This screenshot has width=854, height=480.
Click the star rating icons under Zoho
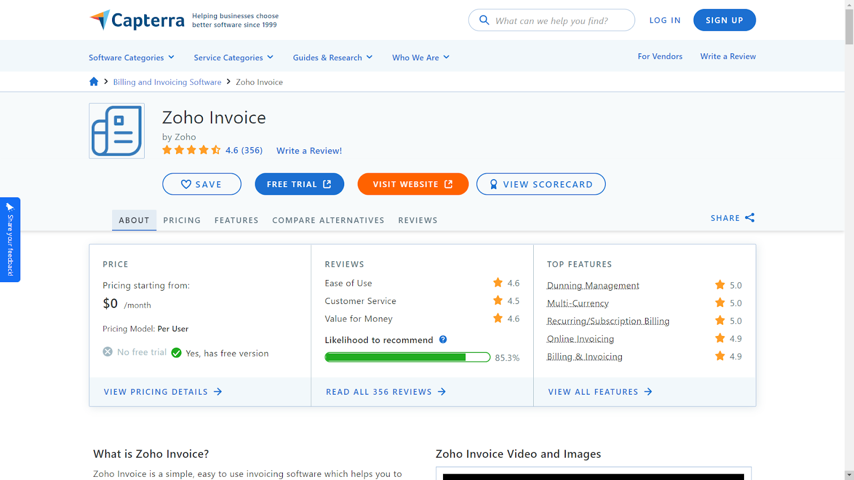coord(192,150)
